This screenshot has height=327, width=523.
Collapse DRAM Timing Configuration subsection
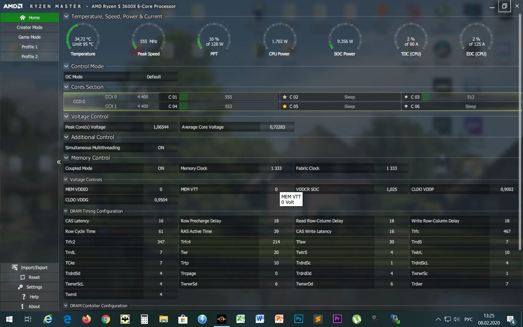pos(66,211)
